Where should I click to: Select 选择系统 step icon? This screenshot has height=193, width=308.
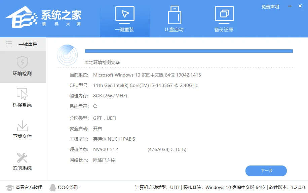coord(22,94)
